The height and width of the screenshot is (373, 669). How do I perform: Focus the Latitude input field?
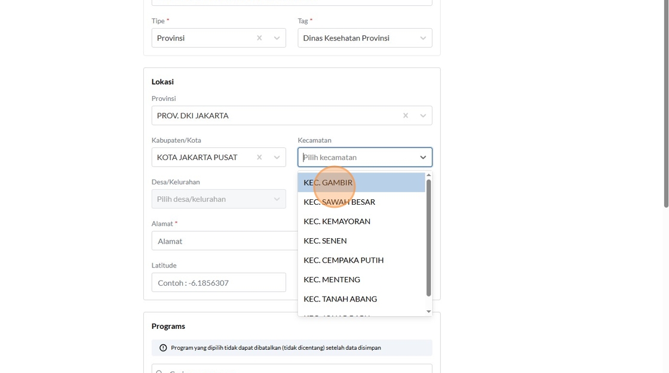coord(219,283)
